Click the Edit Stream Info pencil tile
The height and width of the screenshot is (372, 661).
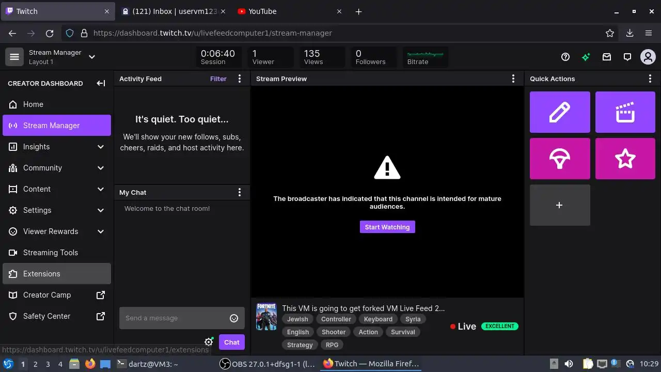coord(560,112)
